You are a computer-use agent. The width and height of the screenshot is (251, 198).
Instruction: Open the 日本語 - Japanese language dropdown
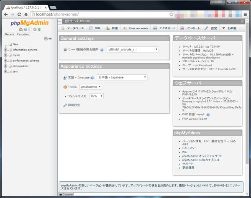click(x=122, y=77)
